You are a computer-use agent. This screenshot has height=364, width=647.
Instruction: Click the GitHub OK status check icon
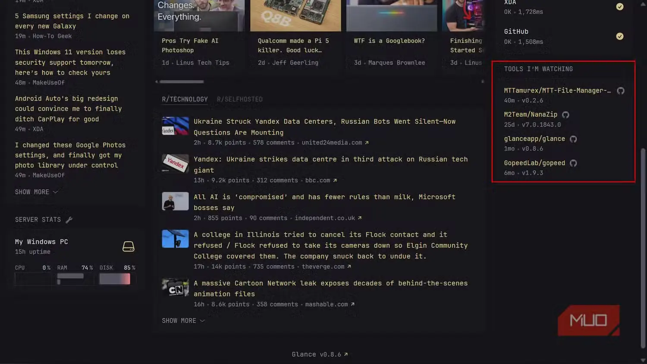(620, 36)
